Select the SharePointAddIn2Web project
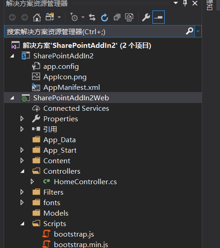 pyautogui.click(x=71, y=98)
